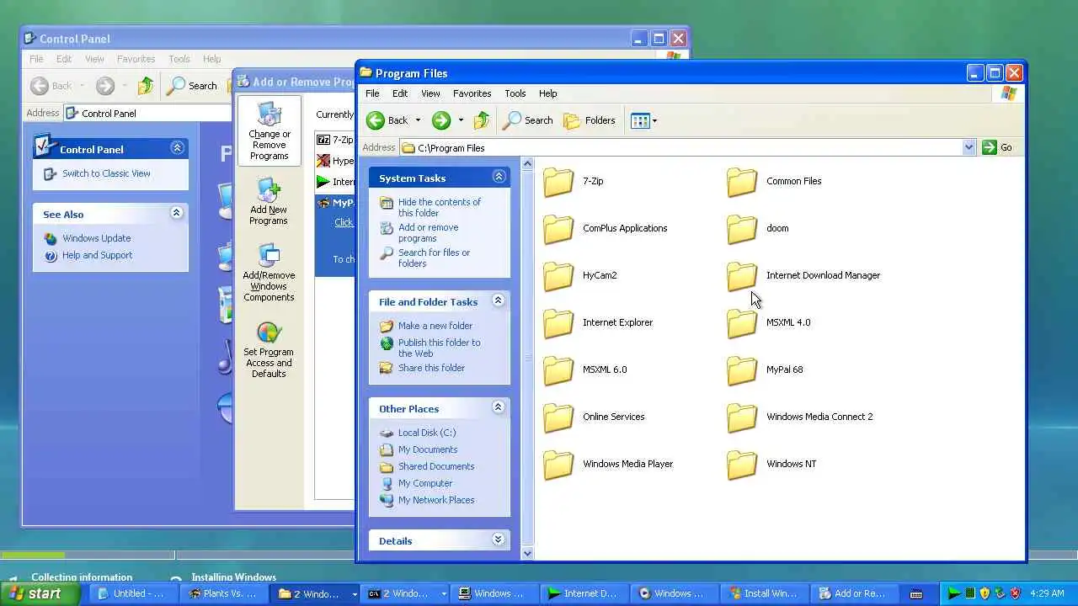This screenshot has width=1078, height=606.
Task: Collapse the See Also section
Action: pos(176,213)
